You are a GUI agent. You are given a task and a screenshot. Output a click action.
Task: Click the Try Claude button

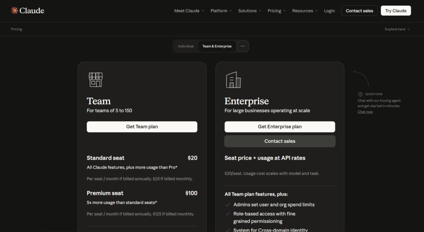point(395,11)
